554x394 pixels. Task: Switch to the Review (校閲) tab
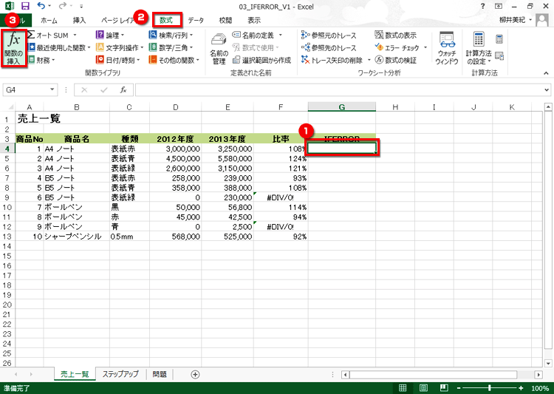225,20
